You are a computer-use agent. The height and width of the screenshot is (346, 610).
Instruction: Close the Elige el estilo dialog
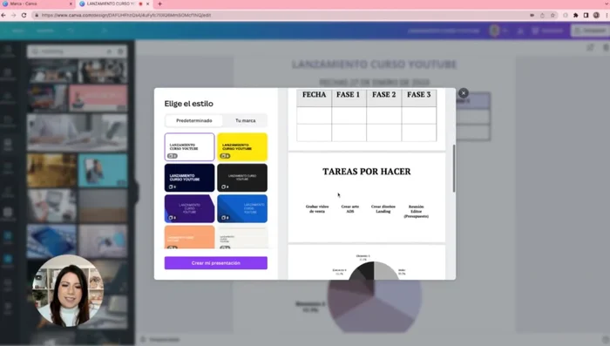click(x=463, y=93)
